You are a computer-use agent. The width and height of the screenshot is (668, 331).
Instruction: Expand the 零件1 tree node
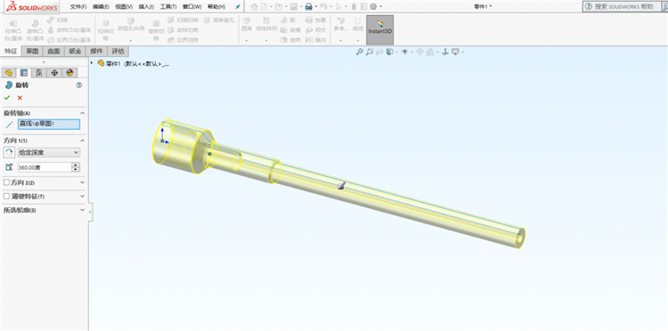coord(92,63)
